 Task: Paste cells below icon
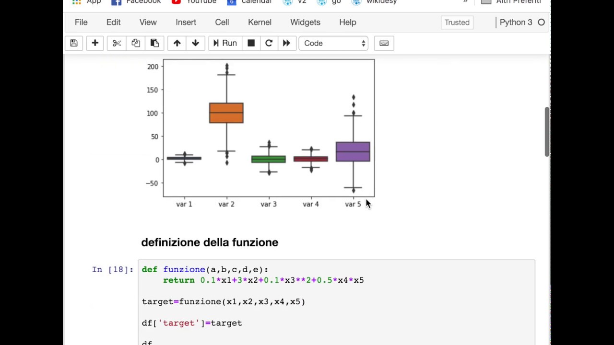(154, 43)
